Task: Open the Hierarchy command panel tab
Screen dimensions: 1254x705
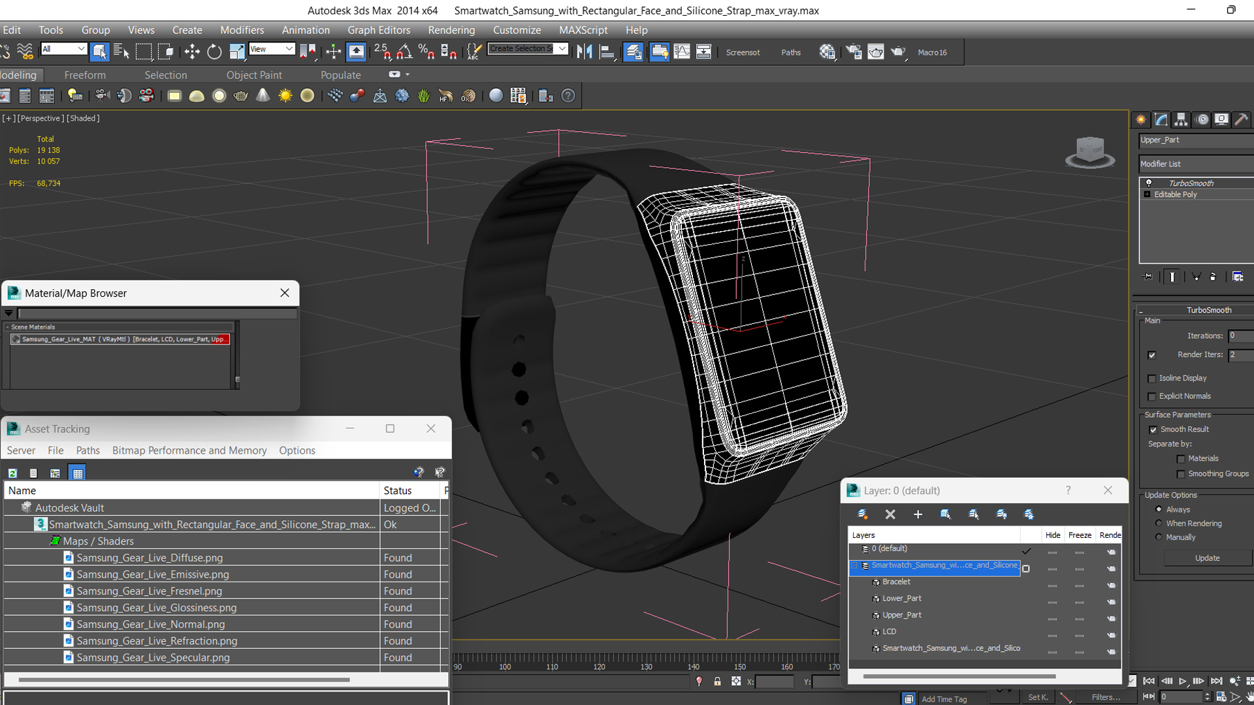Action: (x=1181, y=119)
